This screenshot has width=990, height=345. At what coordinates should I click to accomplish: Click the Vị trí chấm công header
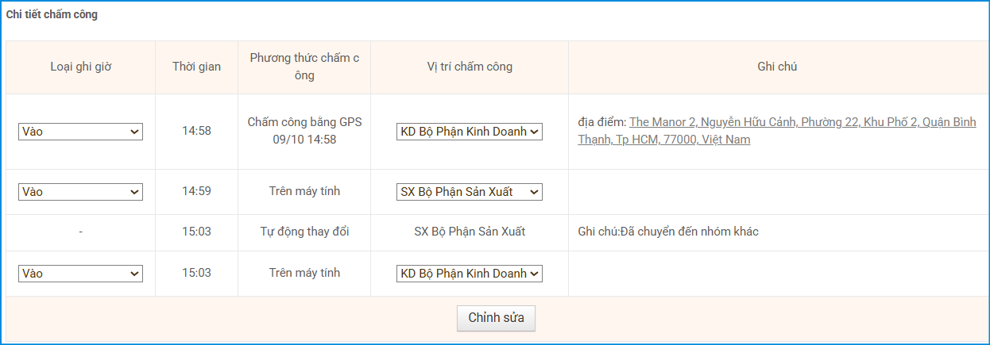470,67
